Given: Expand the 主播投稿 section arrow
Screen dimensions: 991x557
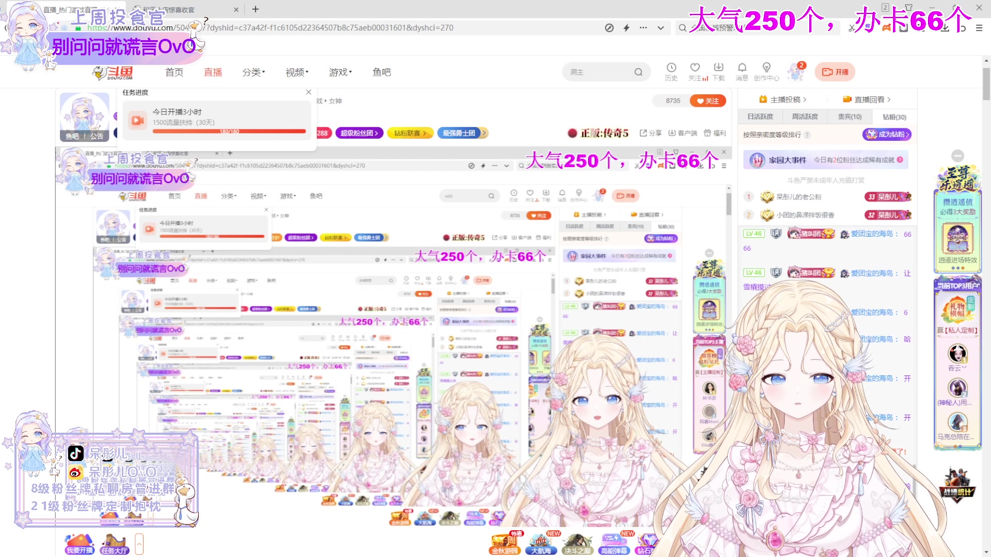Looking at the screenshot, I should (805, 100).
